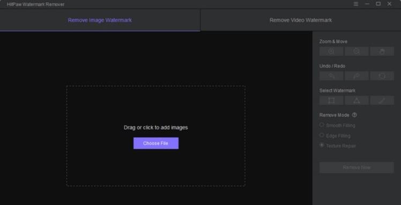This screenshot has width=401, height=205.
Task: Open the hamburger menu in title bar
Action: coord(356,4)
